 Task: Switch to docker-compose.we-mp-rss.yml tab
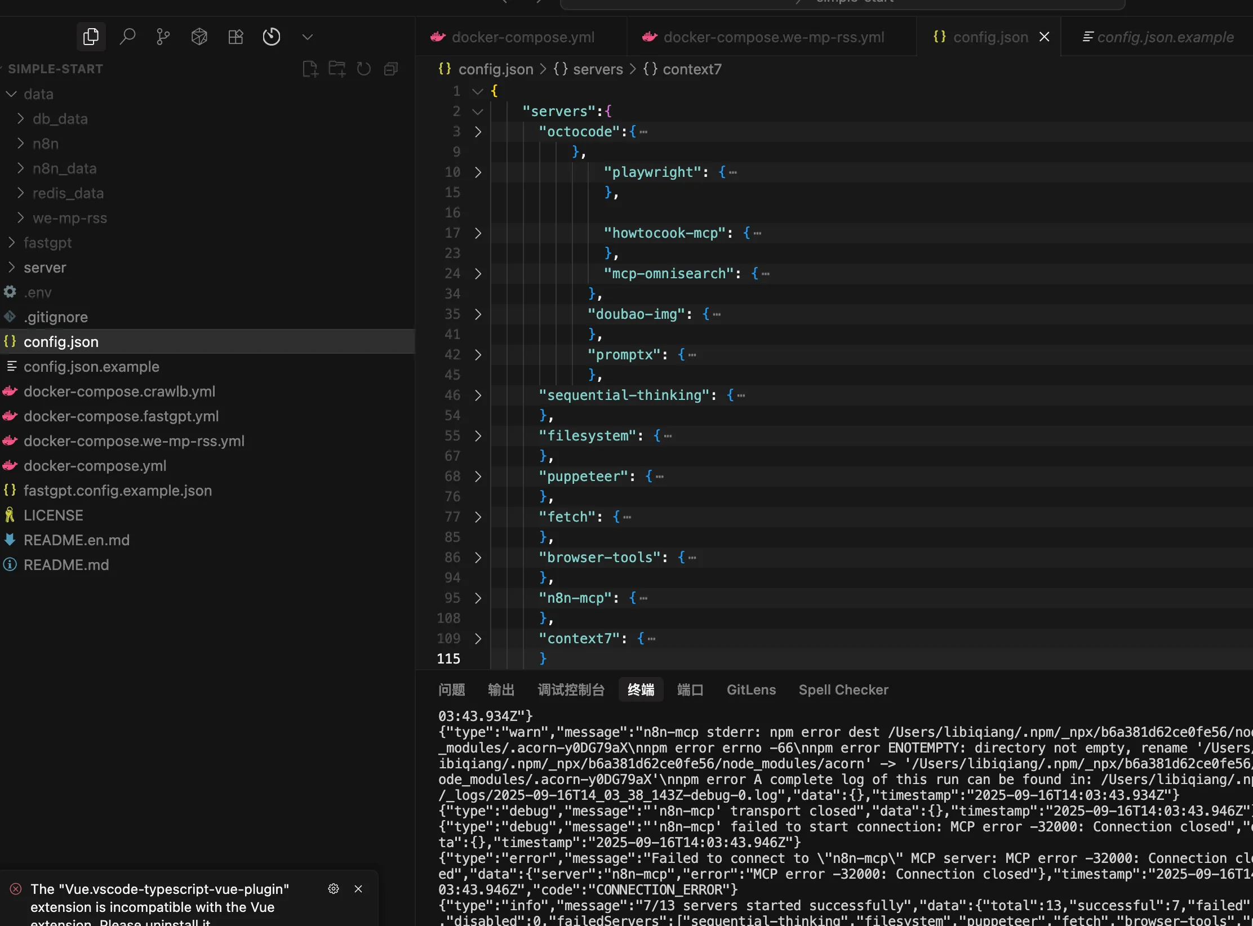[x=773, y=37]
